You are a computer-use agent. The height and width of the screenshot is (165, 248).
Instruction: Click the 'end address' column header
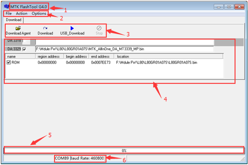click(101, 57)
